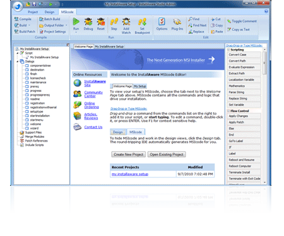Collapse the Dialogs tree node

[18, 62]
